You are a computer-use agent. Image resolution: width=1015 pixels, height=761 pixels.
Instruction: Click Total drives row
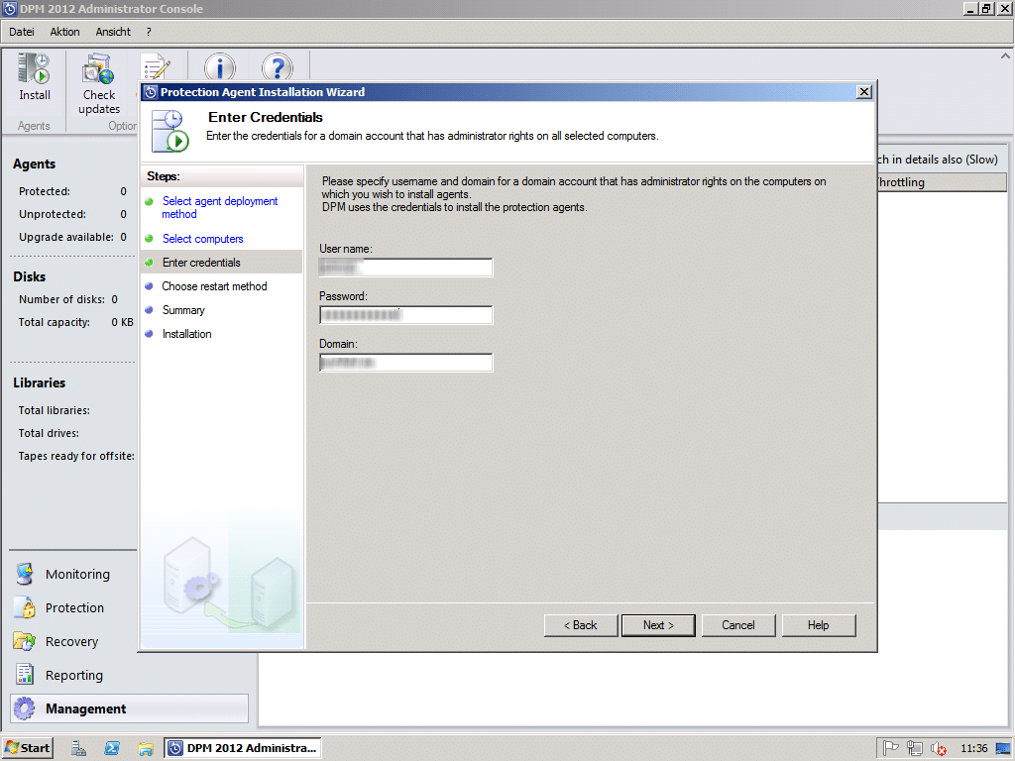[49, 433]
